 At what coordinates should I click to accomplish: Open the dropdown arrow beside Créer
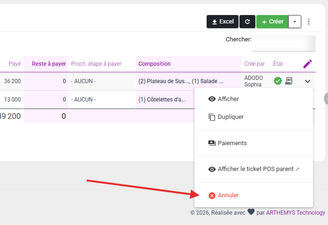tap(295, 22)
